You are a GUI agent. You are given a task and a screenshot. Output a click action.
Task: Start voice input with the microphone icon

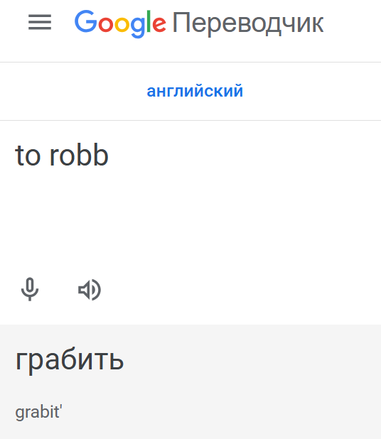(x=30, y=290)
